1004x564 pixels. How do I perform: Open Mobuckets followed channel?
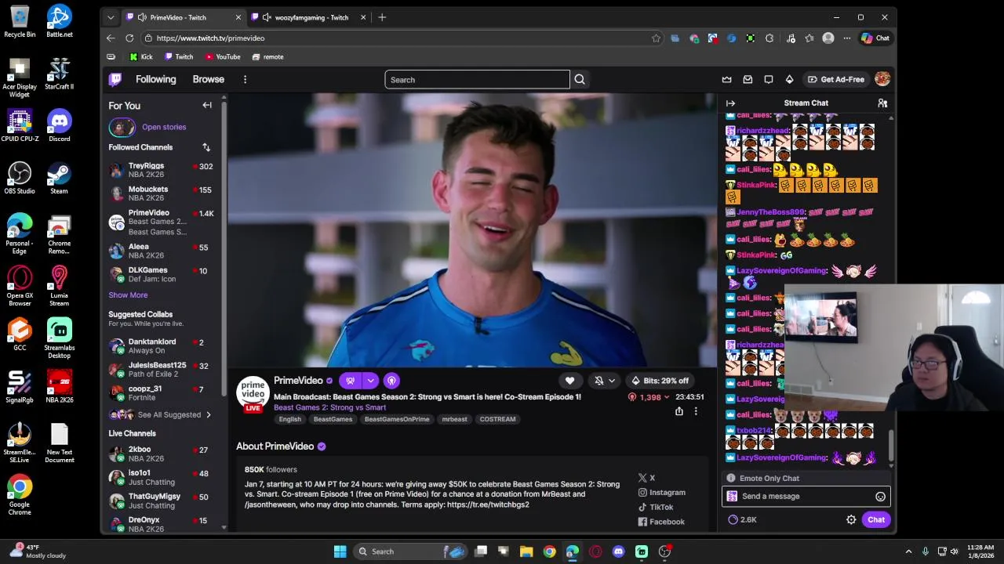tap(163, 193)
